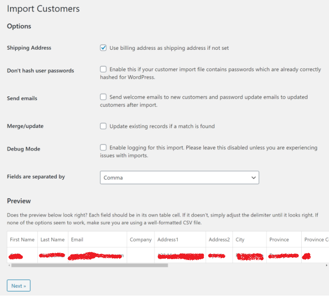Click the Next » button
This screenshot has width=329, height=302.
(x=18, y=285)
